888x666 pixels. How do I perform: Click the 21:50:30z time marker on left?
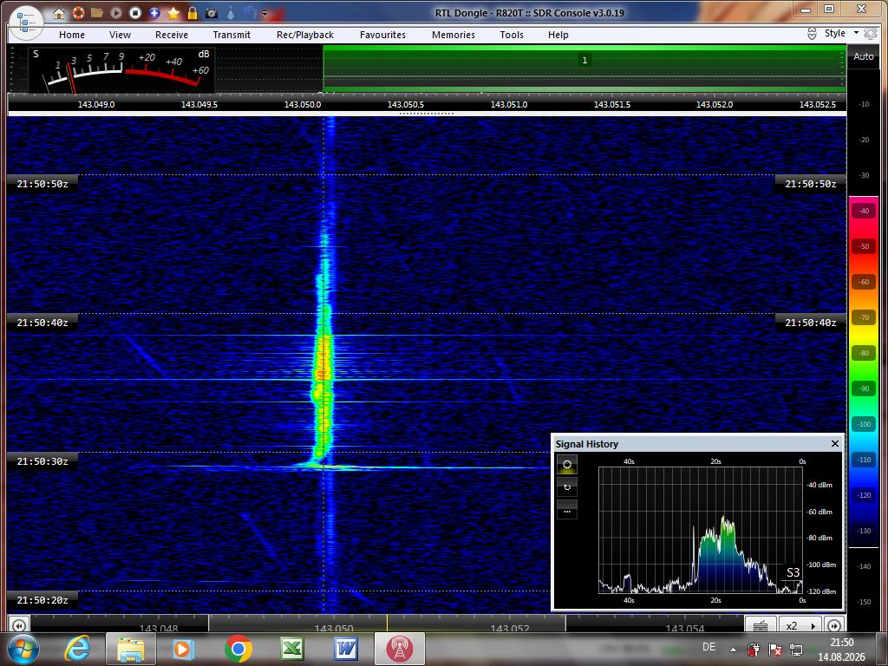pos(42,461)
